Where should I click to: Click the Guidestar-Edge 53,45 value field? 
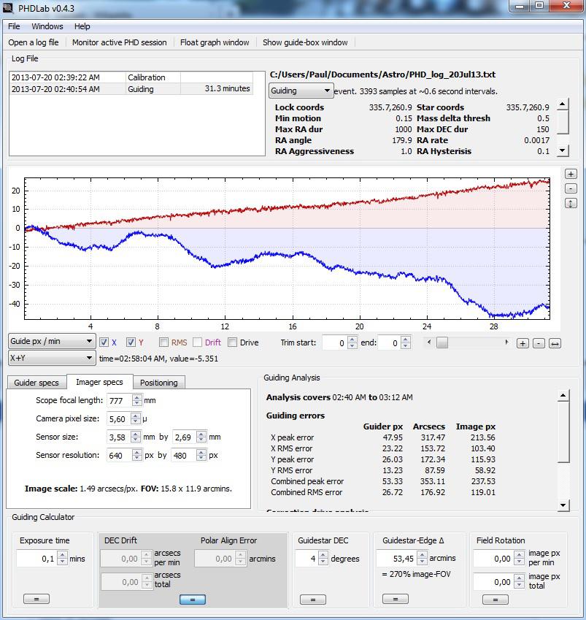pos(397,559)
